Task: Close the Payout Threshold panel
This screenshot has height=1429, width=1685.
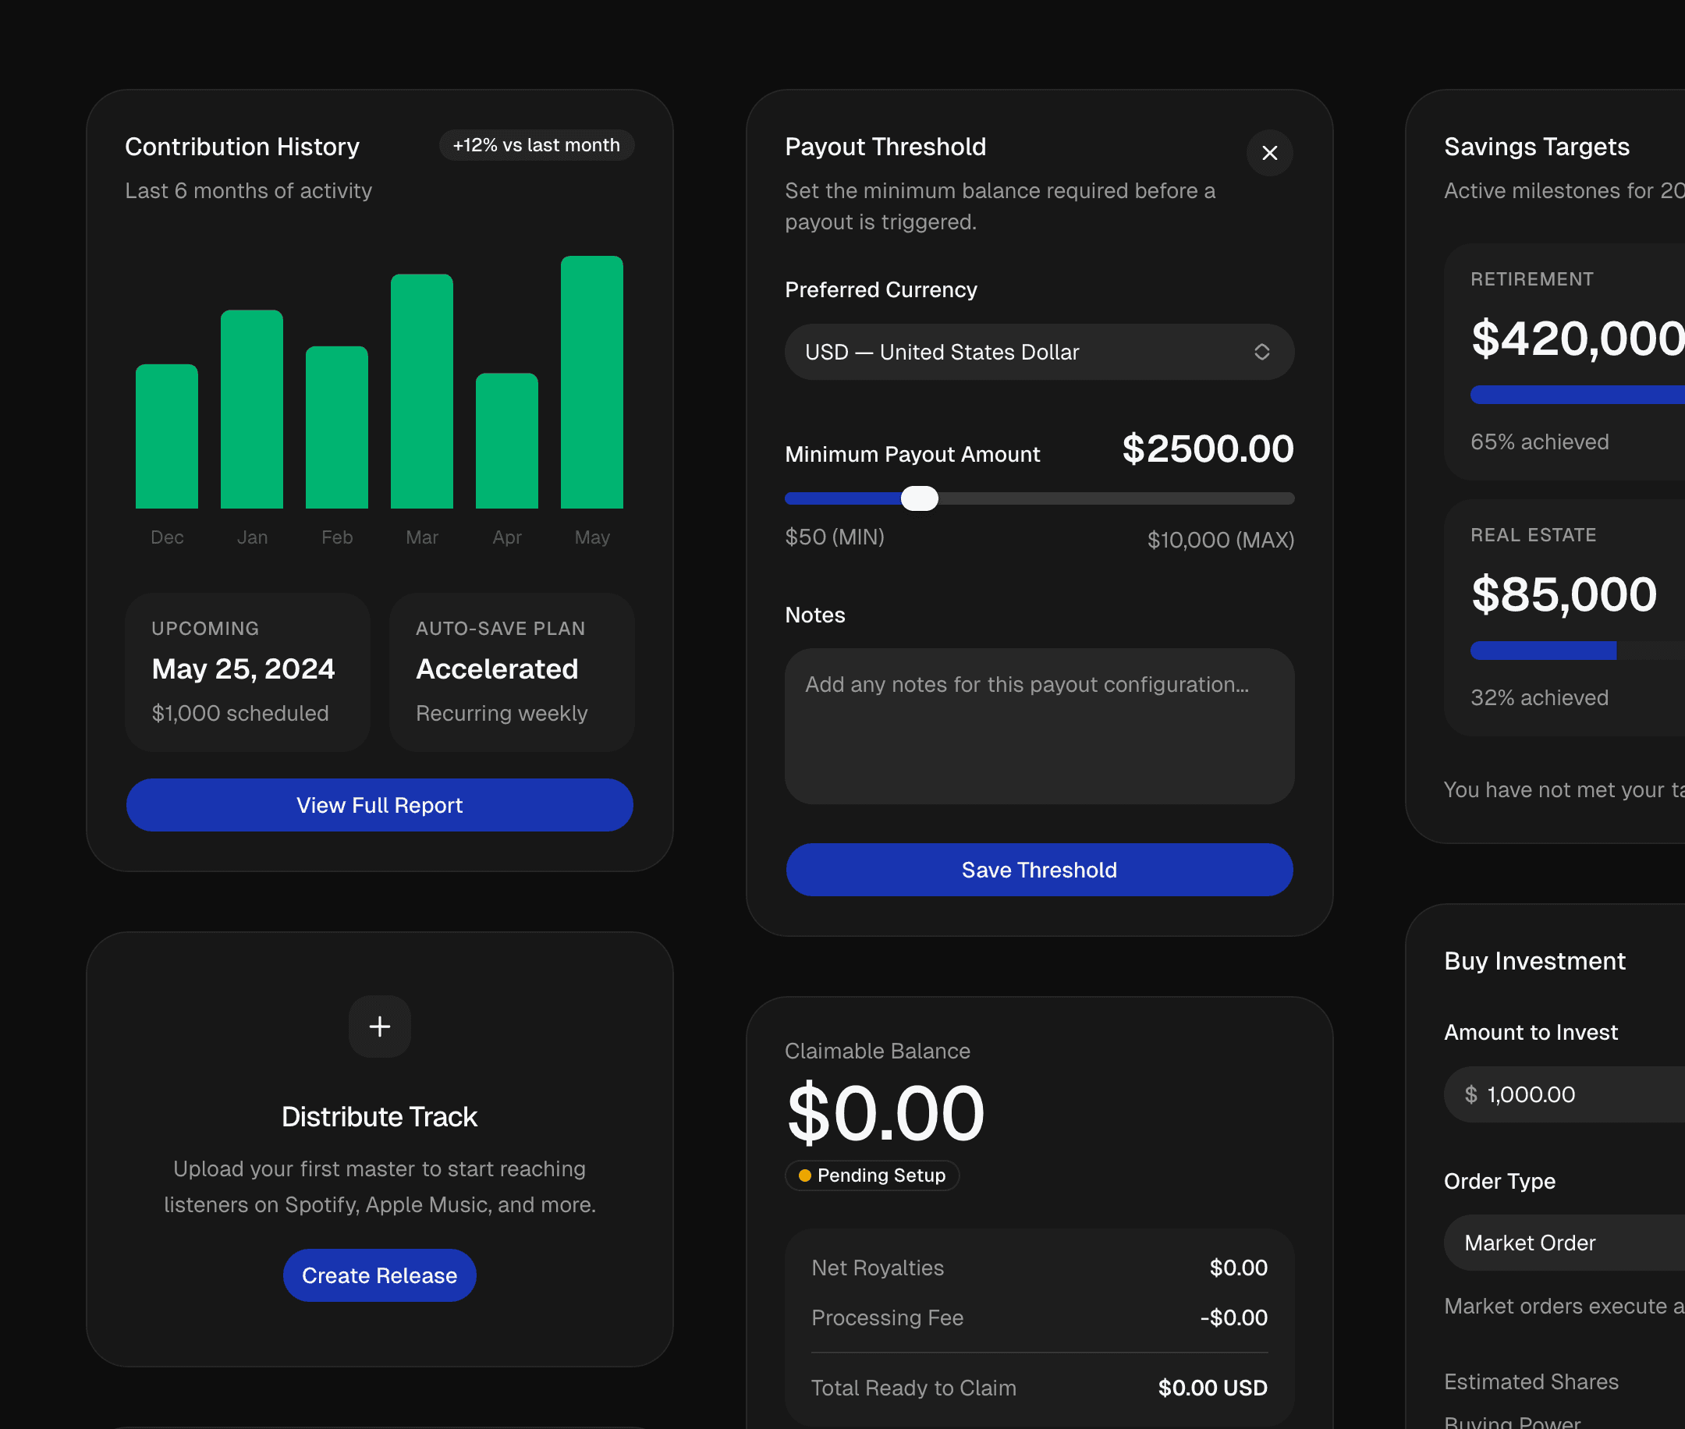Action: click(1269, 153)
